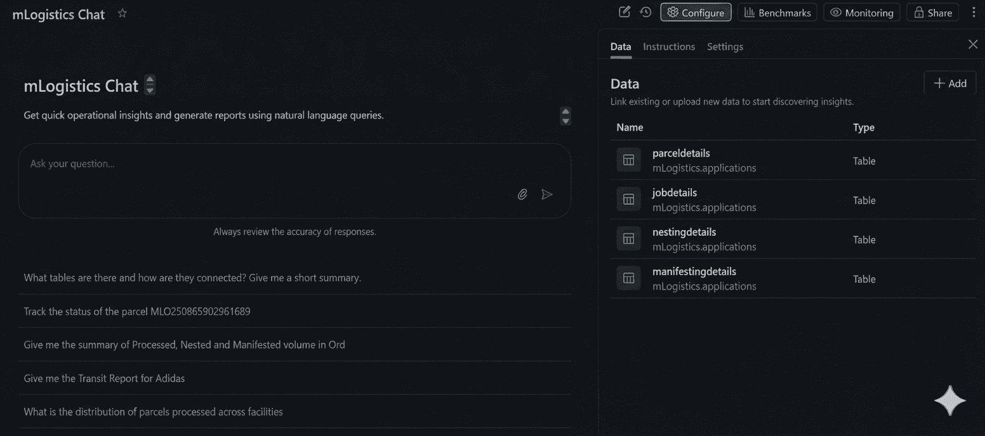Attach a file using the paperclip icon
This screenshot has width=985, height=436.
point(522,194)
